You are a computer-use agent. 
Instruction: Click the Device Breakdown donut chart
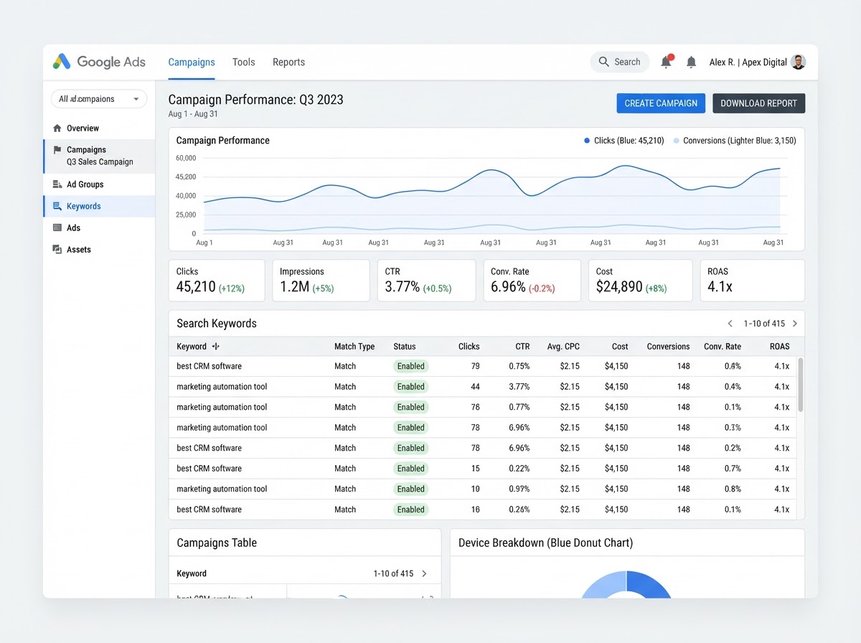626,584
